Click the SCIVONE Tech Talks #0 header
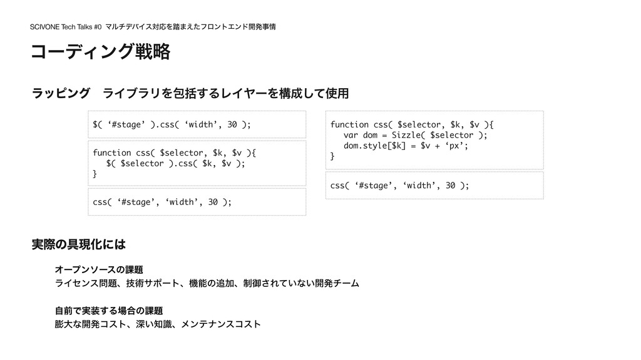This screenshot has height=360, width=641. coord(65,27)
